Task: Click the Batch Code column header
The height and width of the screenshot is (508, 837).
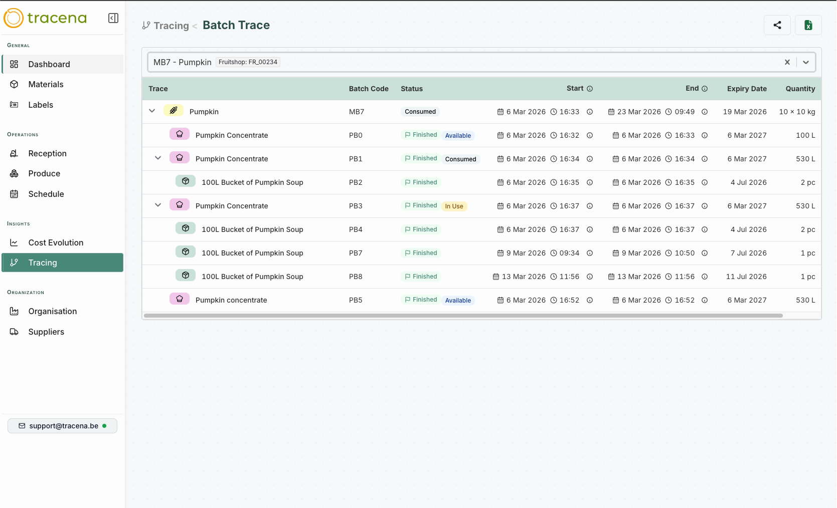Action: point(369,89)
